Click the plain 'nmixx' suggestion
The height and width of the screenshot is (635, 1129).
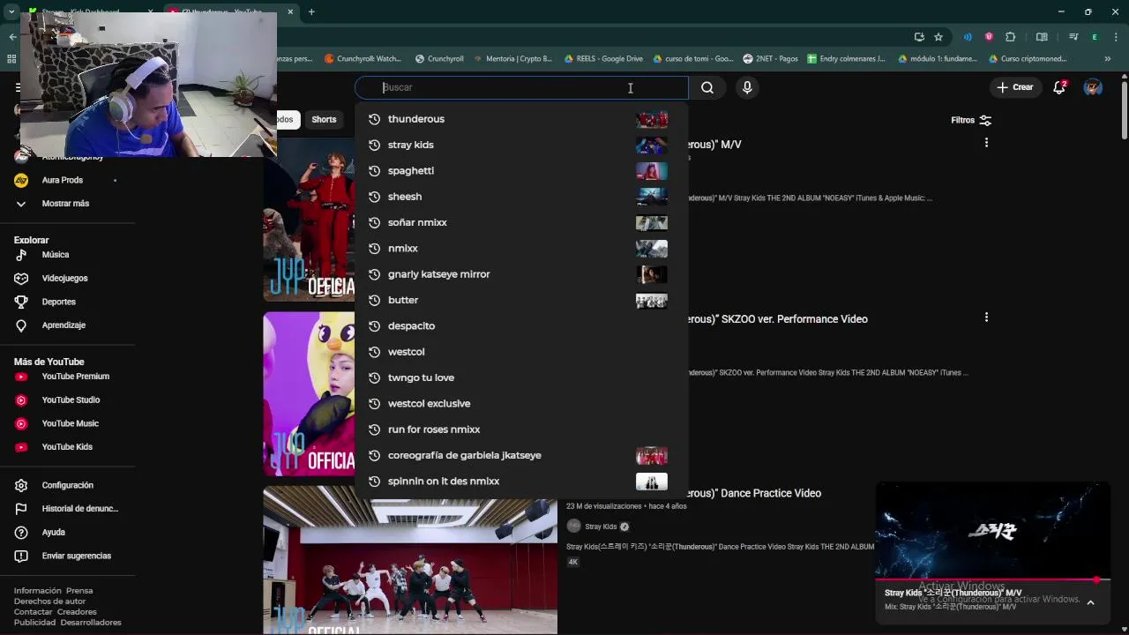click(x=520, y=248)
